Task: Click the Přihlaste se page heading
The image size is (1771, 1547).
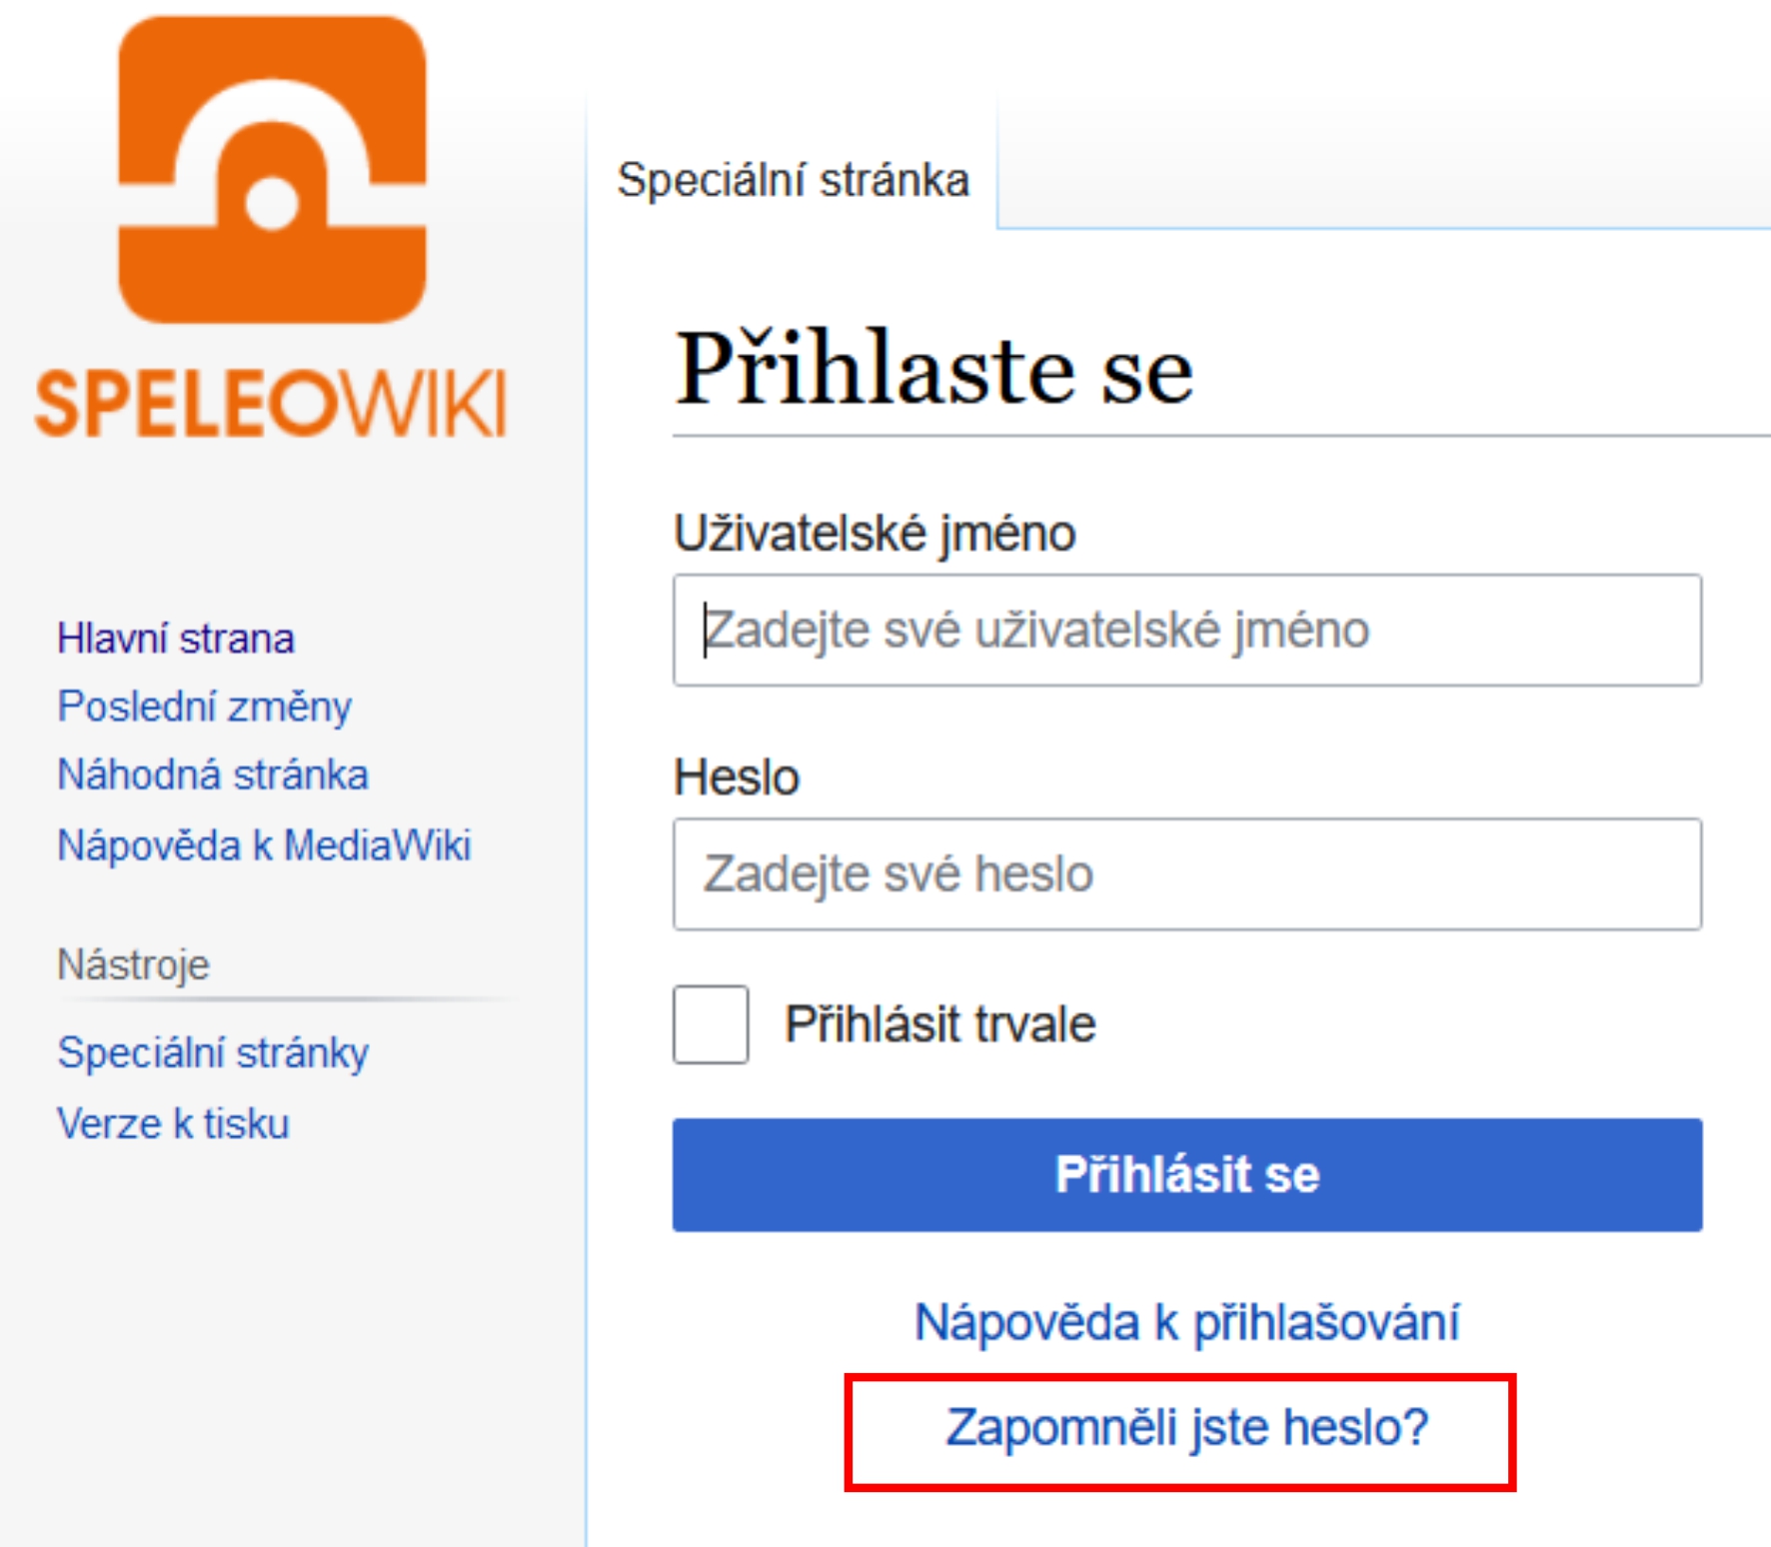Action: click(x=934, y=370)
